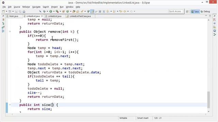Click the Debug bug icon in toolbar

click(44, 11)
